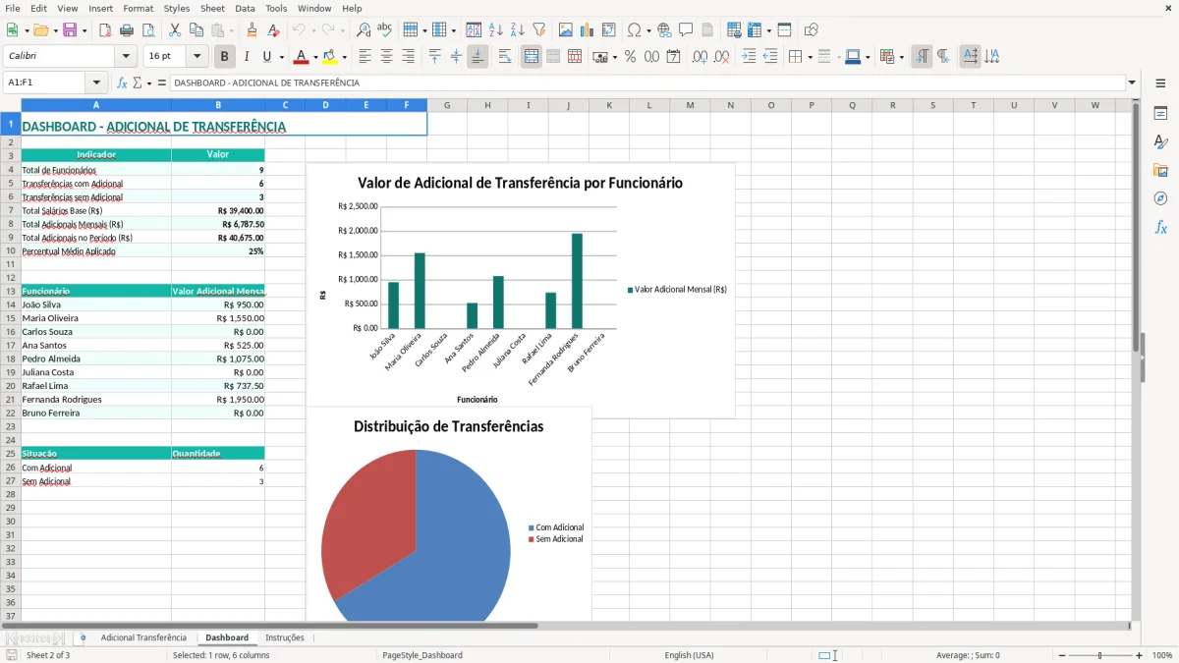Open the Select Function (Sum) dropdown arrow
Viewport: 1179px width, 663px height.
coord(149,83)
